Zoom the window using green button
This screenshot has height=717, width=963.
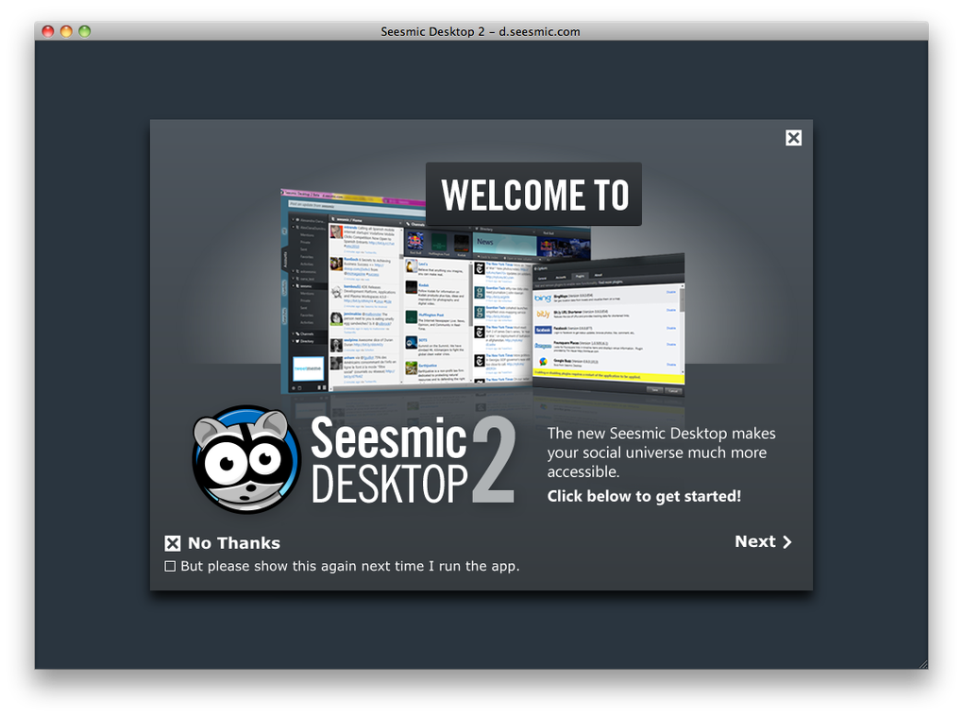pyautogui.click(x=85, y=31)
